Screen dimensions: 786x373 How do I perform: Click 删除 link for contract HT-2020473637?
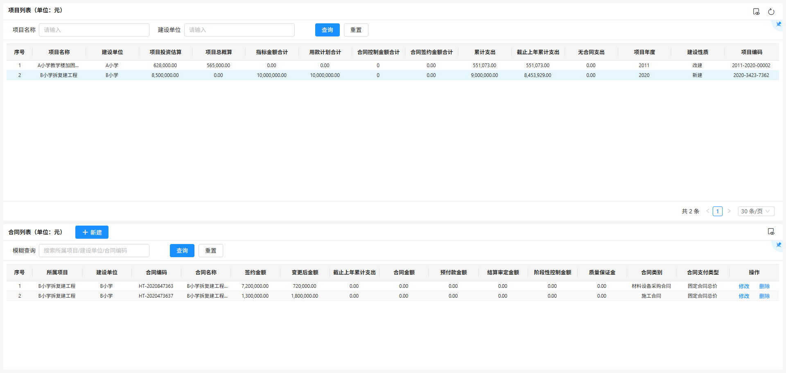pyautogui.click(x=764, y=296)
